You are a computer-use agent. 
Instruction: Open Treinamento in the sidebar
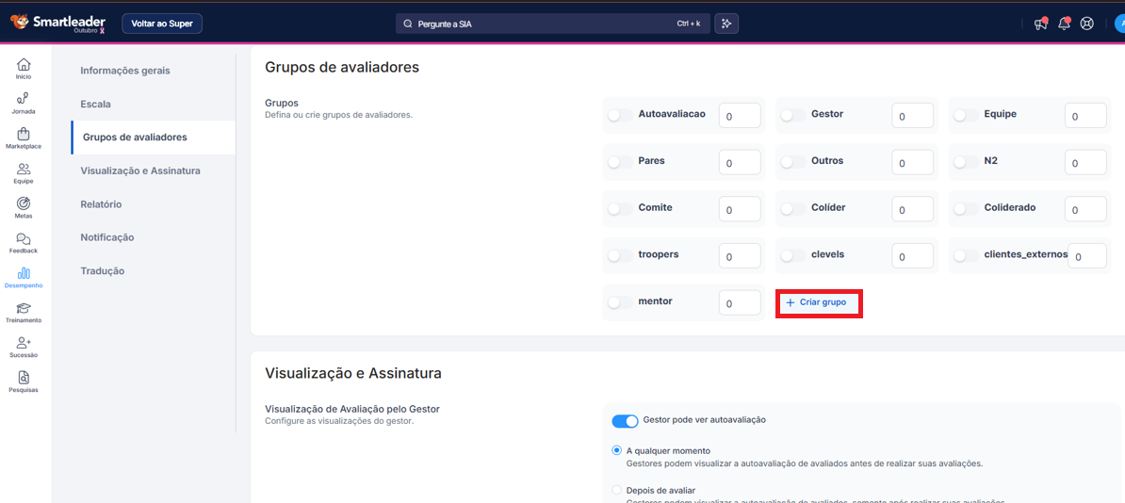point(24,312)
